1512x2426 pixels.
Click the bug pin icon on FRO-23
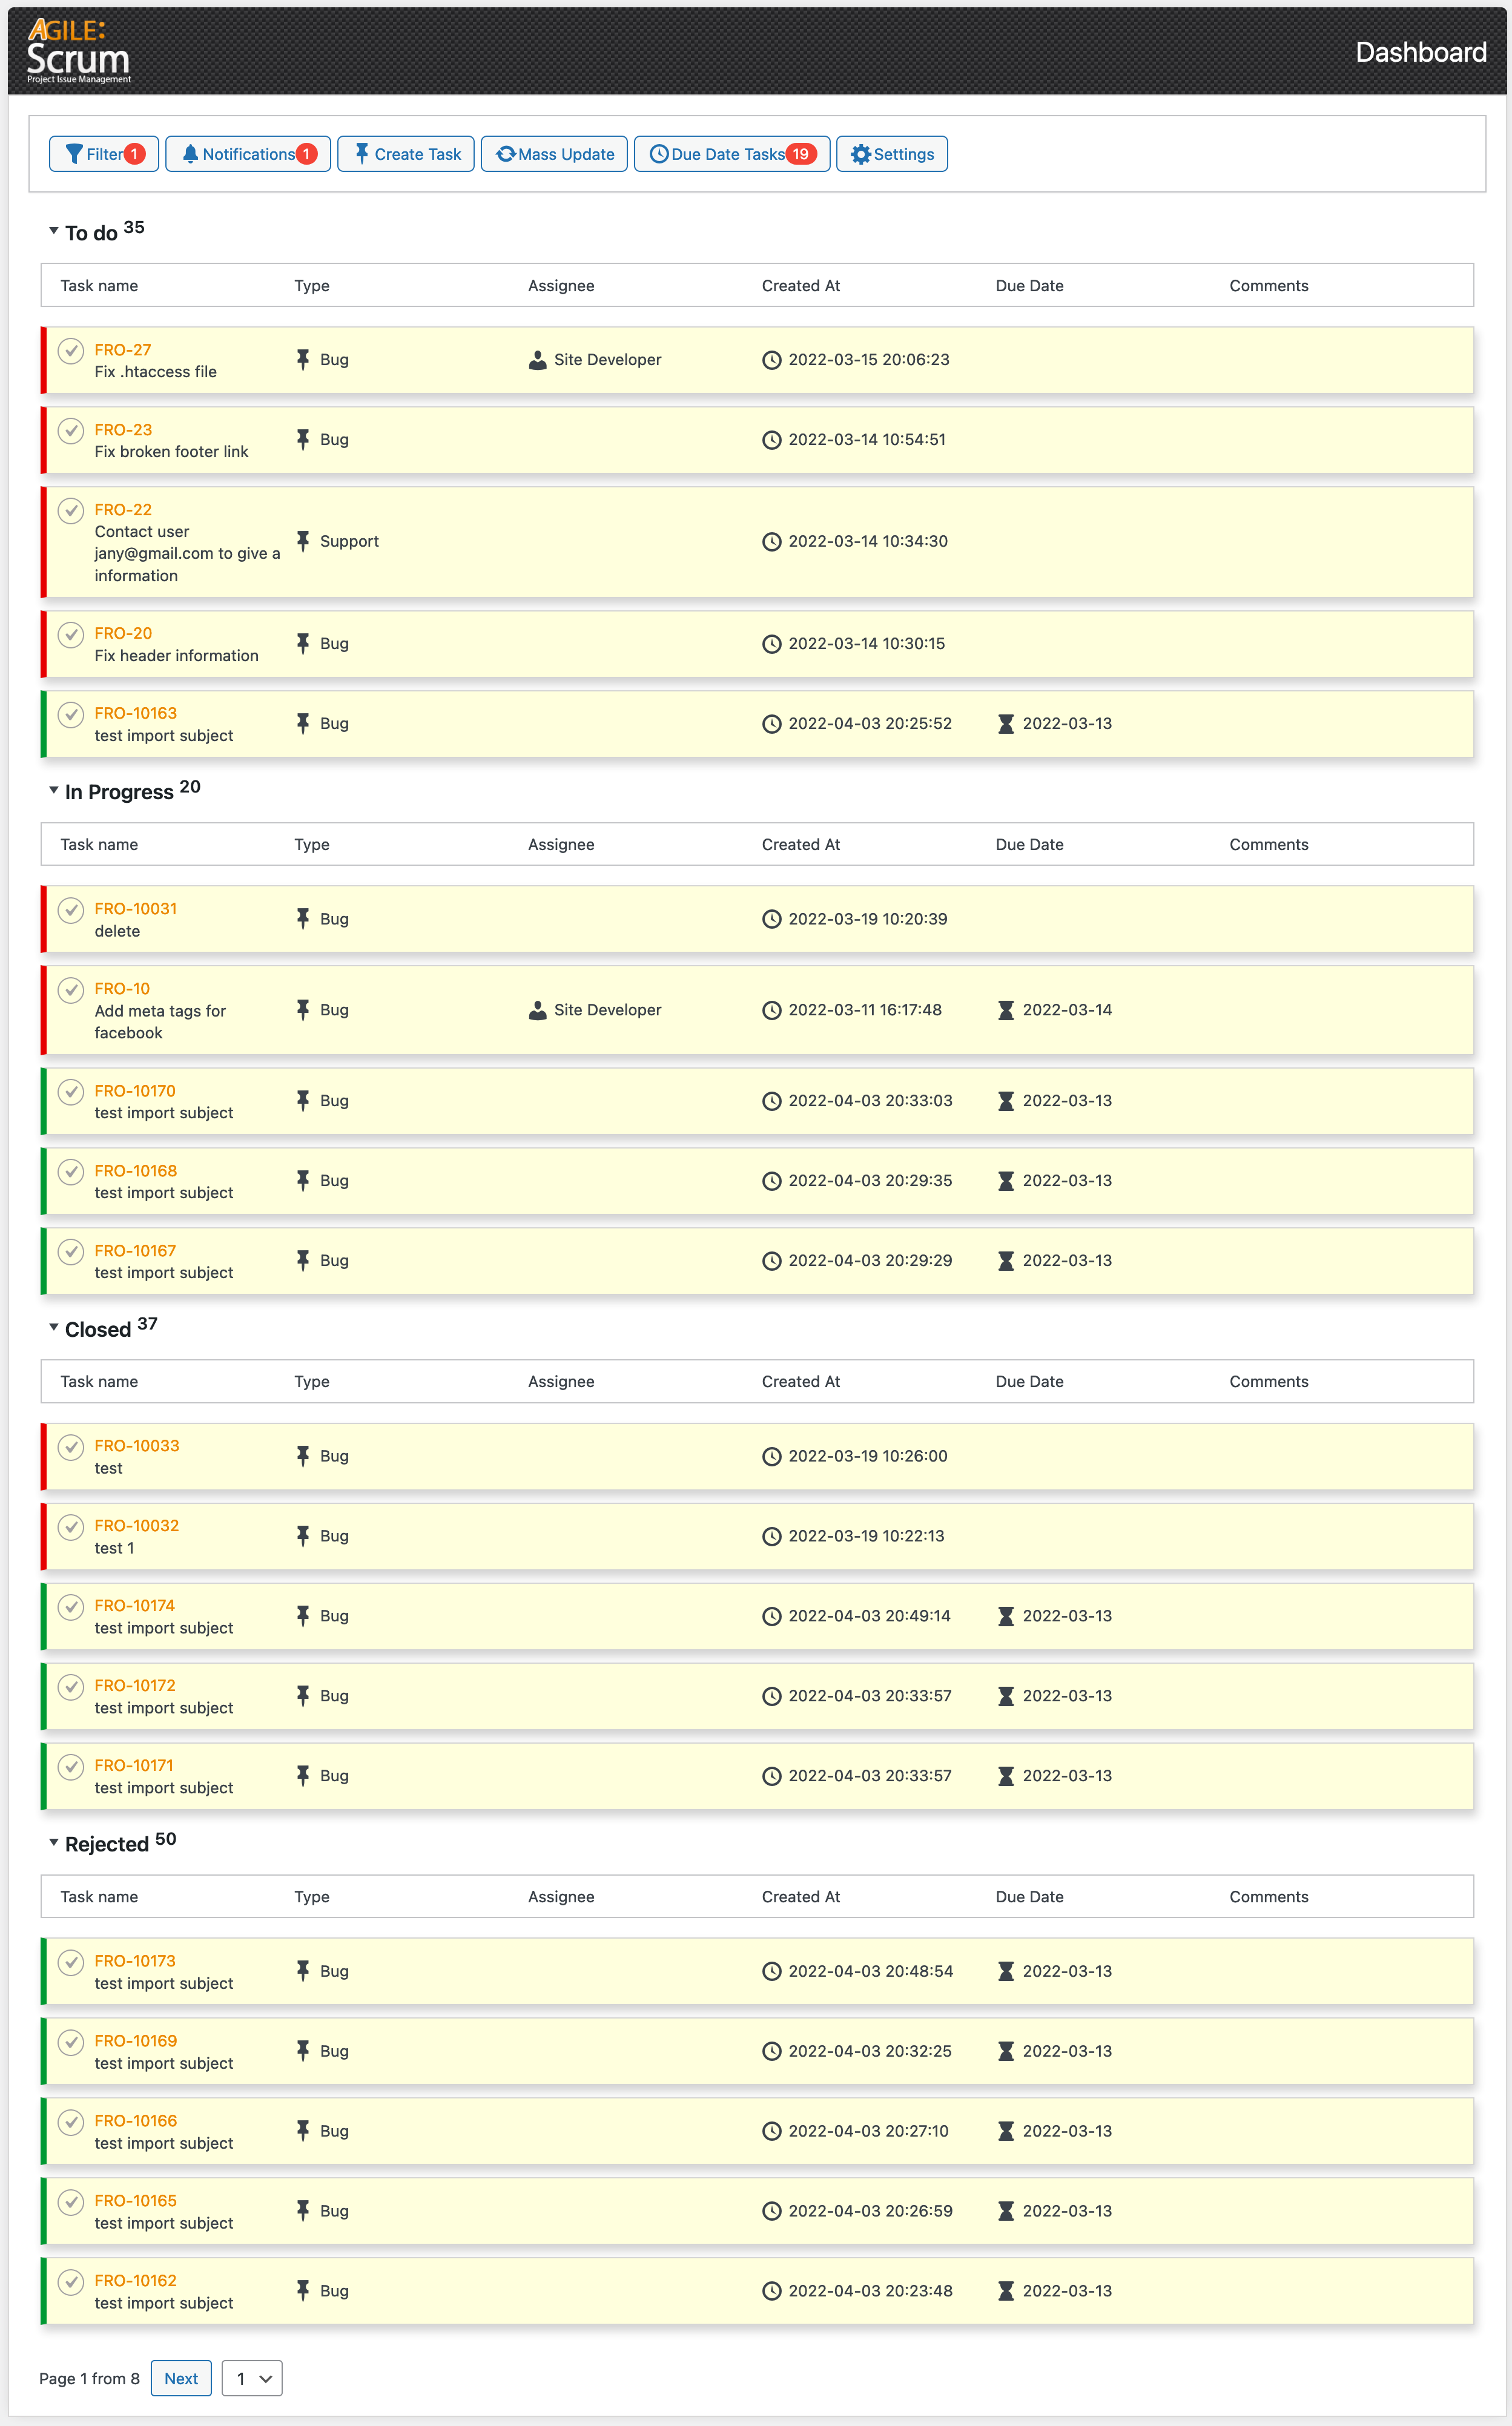pyautogui.click(x=303, y=439)
